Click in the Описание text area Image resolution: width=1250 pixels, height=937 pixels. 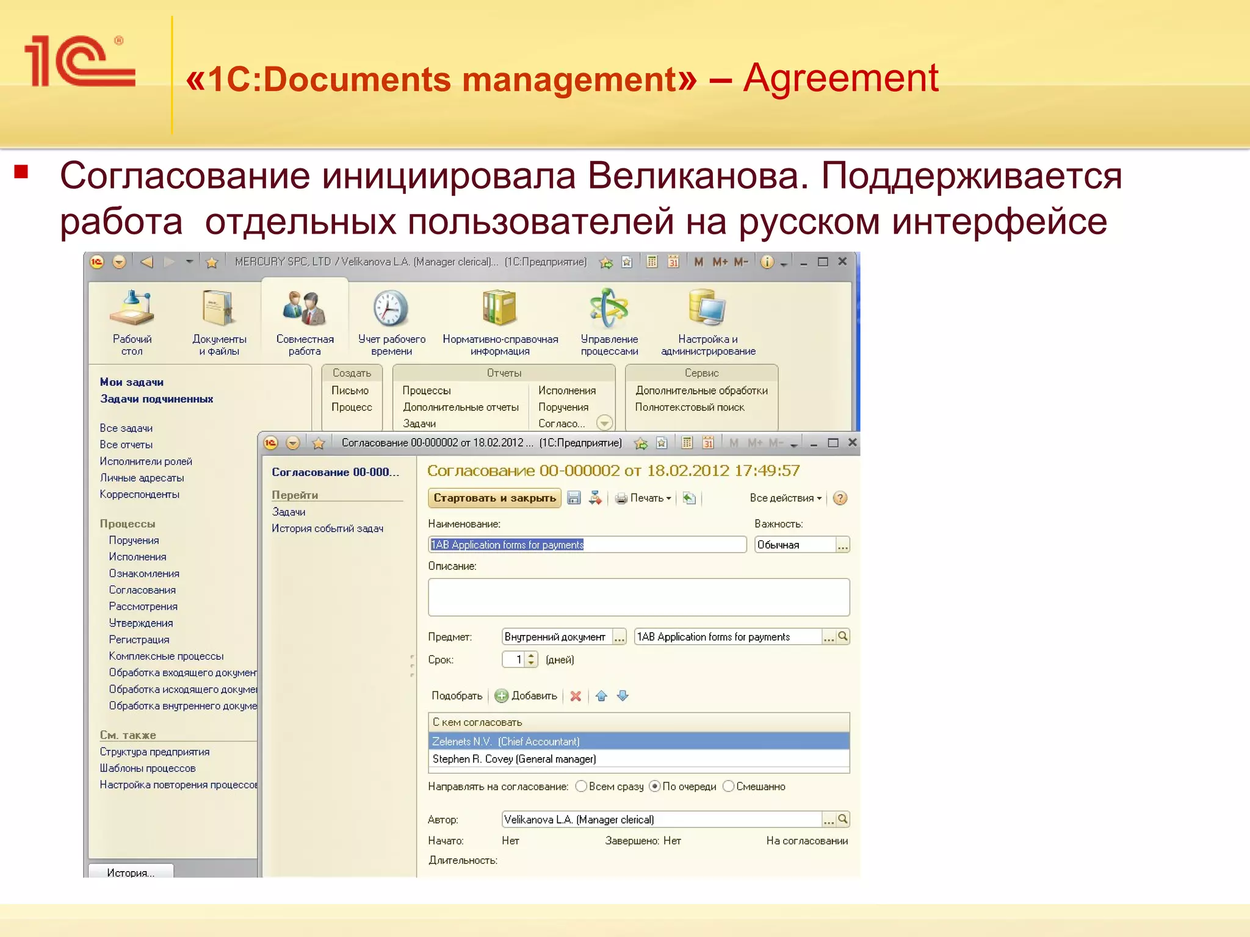tap(639, 597)
